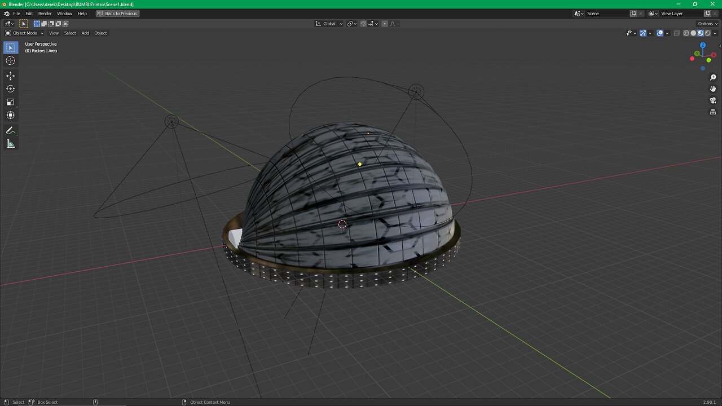
Task: Open gizmo options dropdown arrow
Action: click(x=650, y=33)
